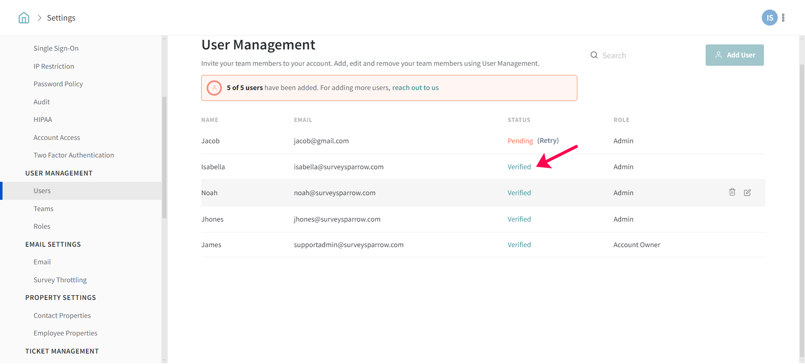
Task: Edit user Noah with pencil icon
Action: [x=747, y=192]
